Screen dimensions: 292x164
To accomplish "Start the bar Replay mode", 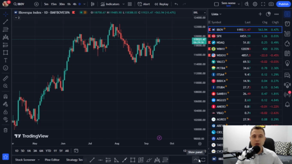I will pyautogui.click(x=161, y=4).
